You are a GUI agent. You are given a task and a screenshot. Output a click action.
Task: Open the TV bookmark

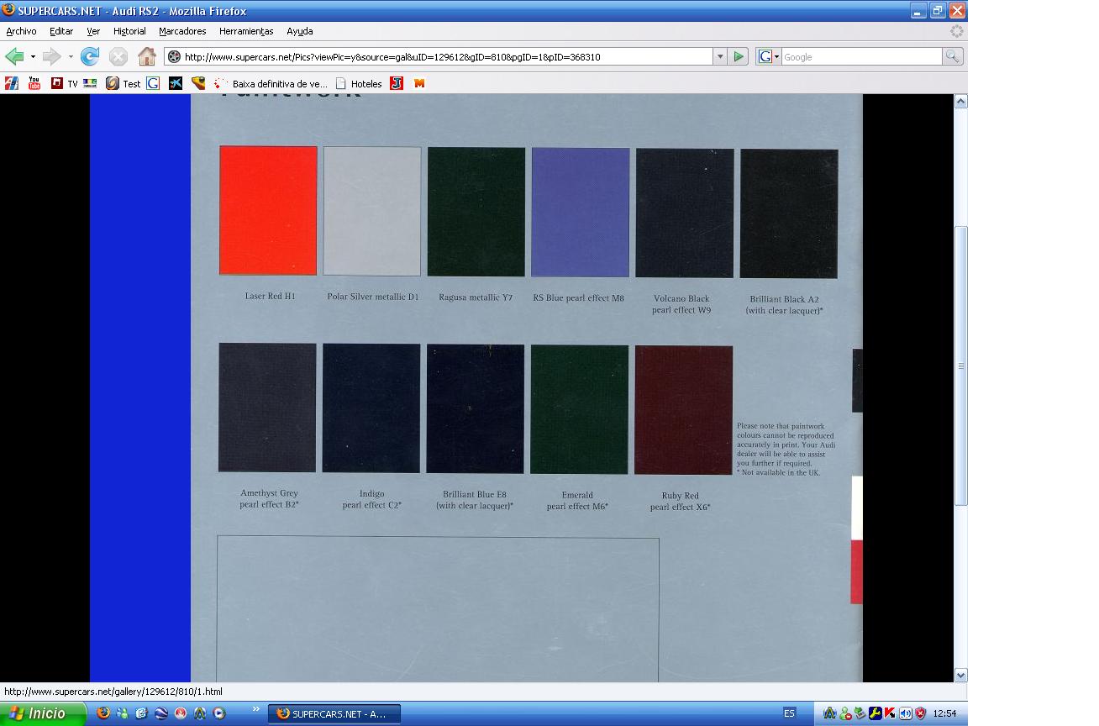(64, 83)
